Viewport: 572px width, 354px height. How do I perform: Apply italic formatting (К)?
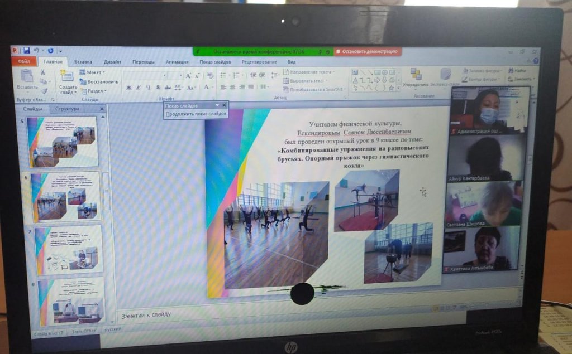pos(139,88)
